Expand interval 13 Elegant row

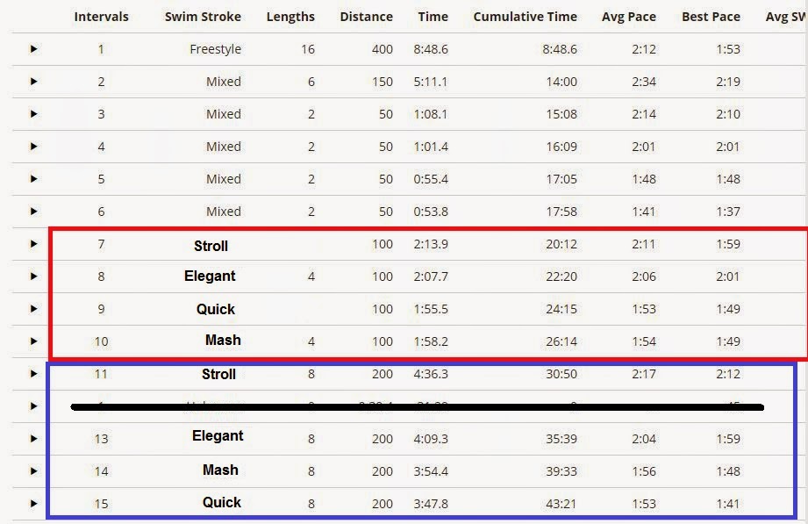click(x=33, y=439)
